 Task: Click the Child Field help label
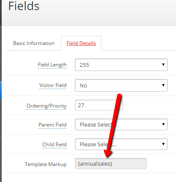pyautogui.click(x=54, y=145)
